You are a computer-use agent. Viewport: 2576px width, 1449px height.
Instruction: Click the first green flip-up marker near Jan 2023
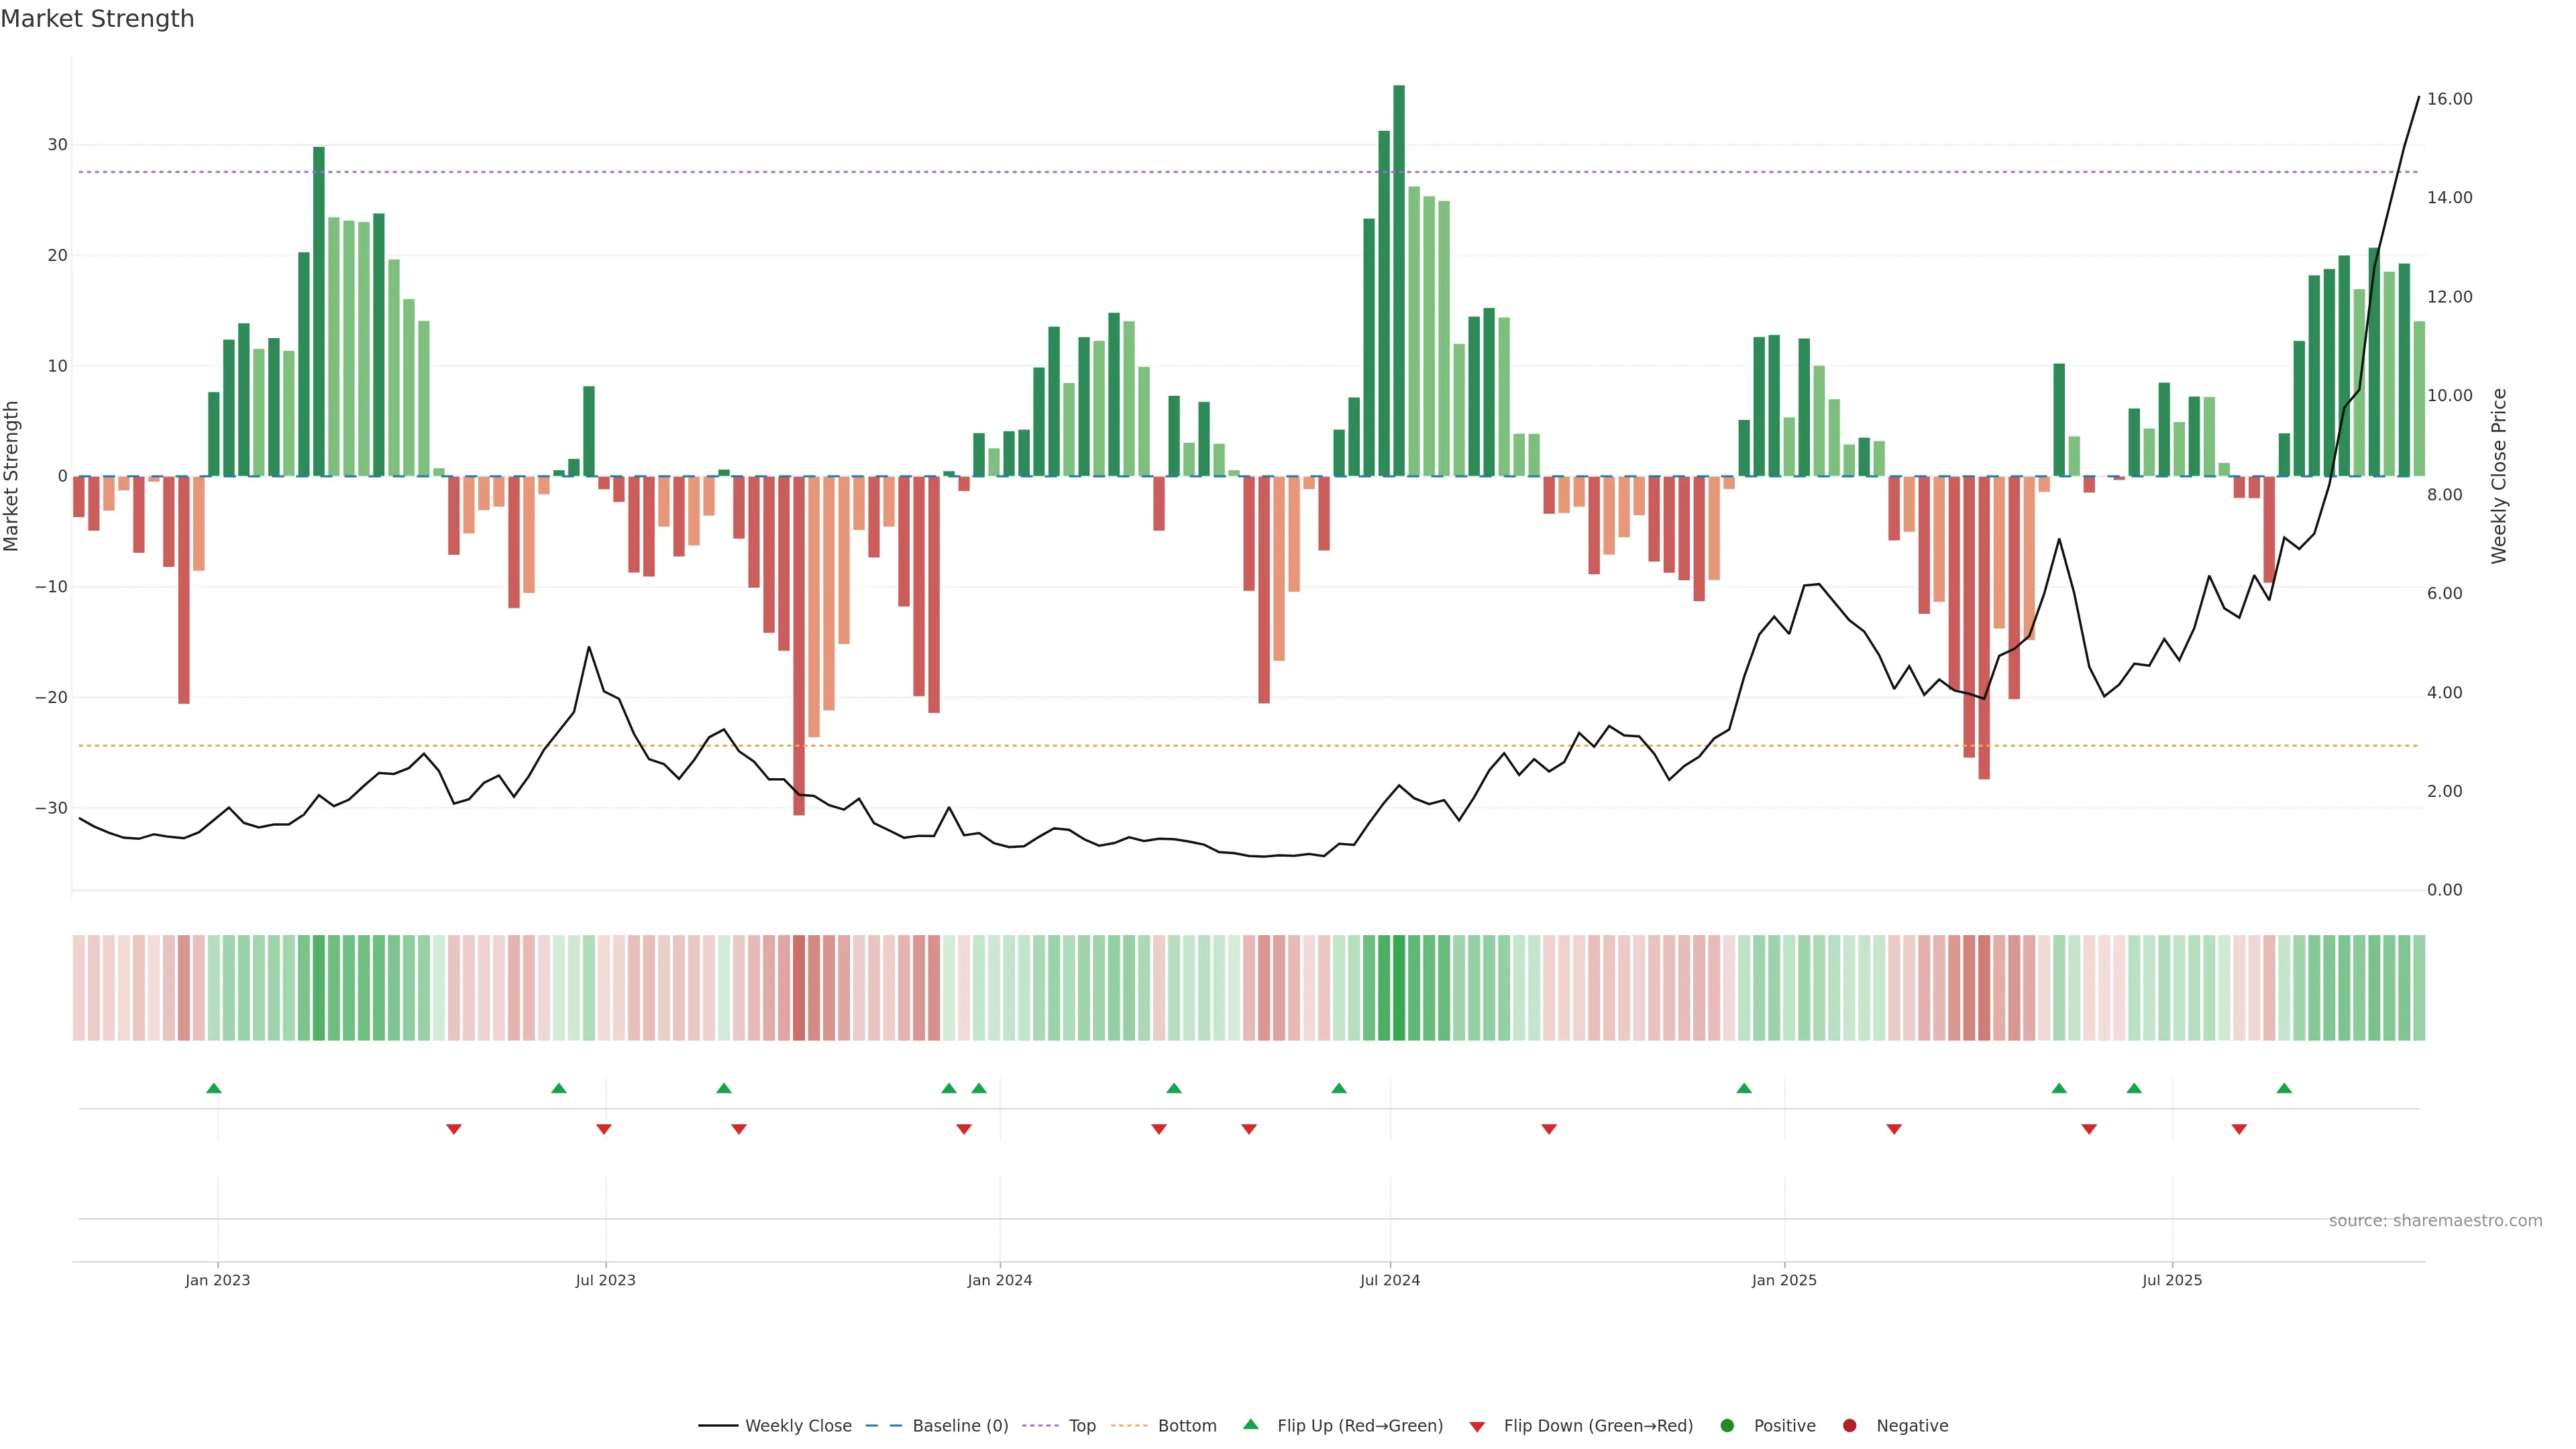[x=213, y=1088]
